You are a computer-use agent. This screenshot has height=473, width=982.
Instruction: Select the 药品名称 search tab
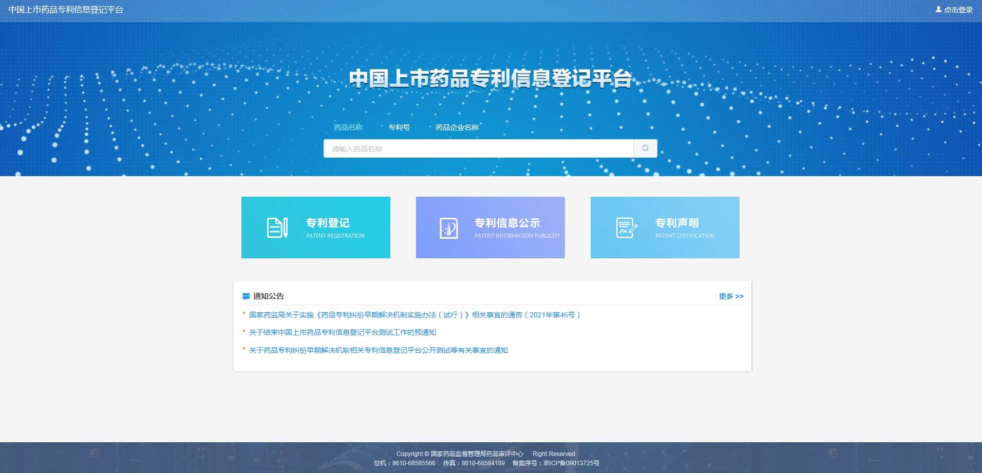point(348,127)
